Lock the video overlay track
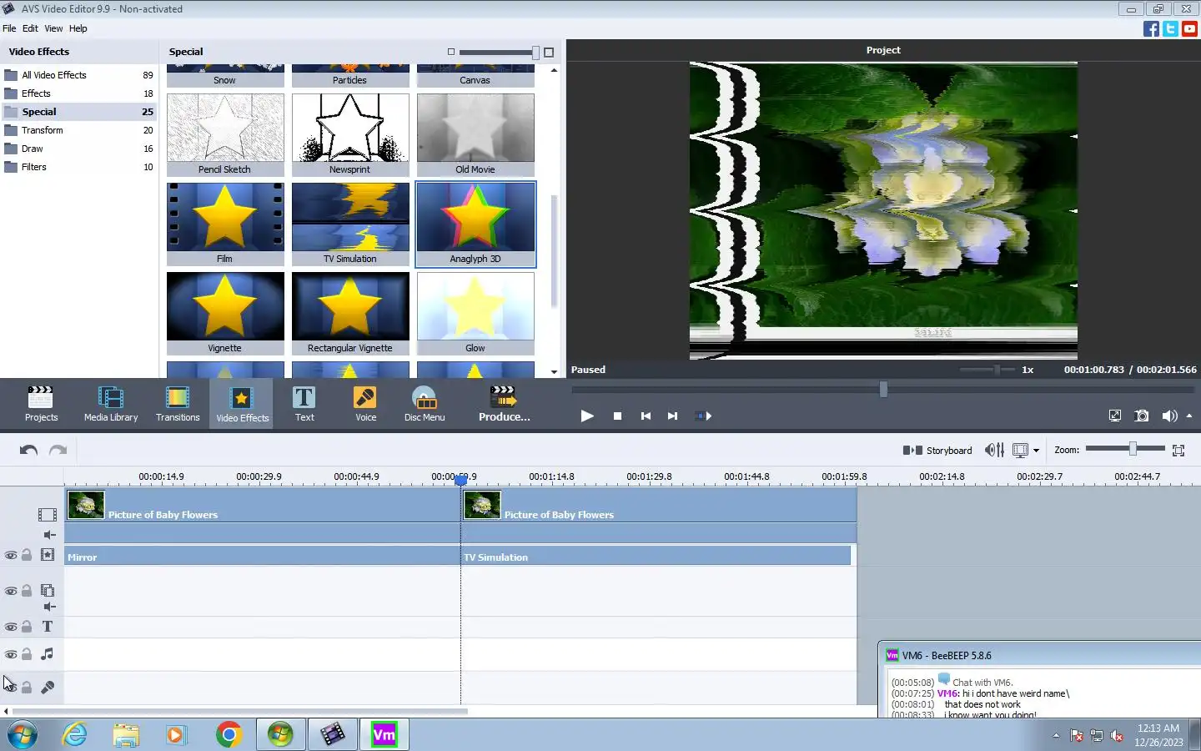The image size is (1201, 751). point(27,591)
